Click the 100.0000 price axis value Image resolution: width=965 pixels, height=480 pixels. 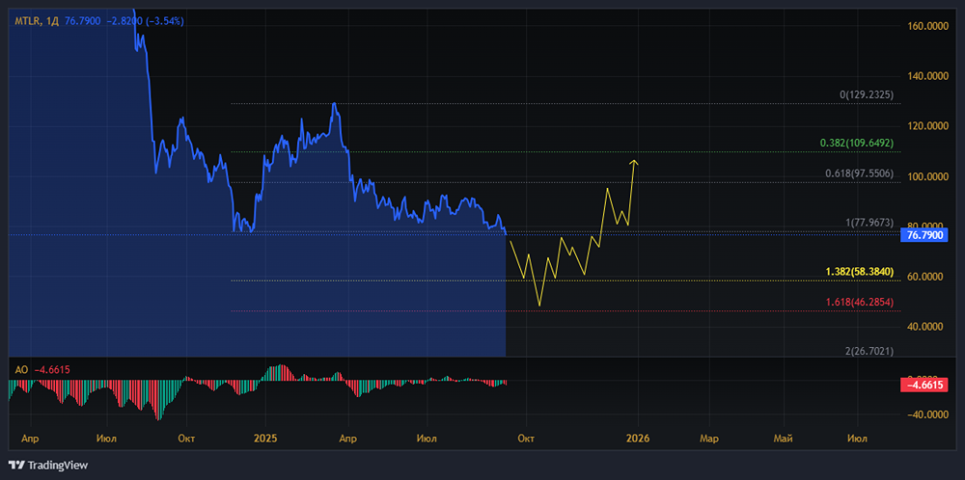pyautogui.click(x=926, y=176)
